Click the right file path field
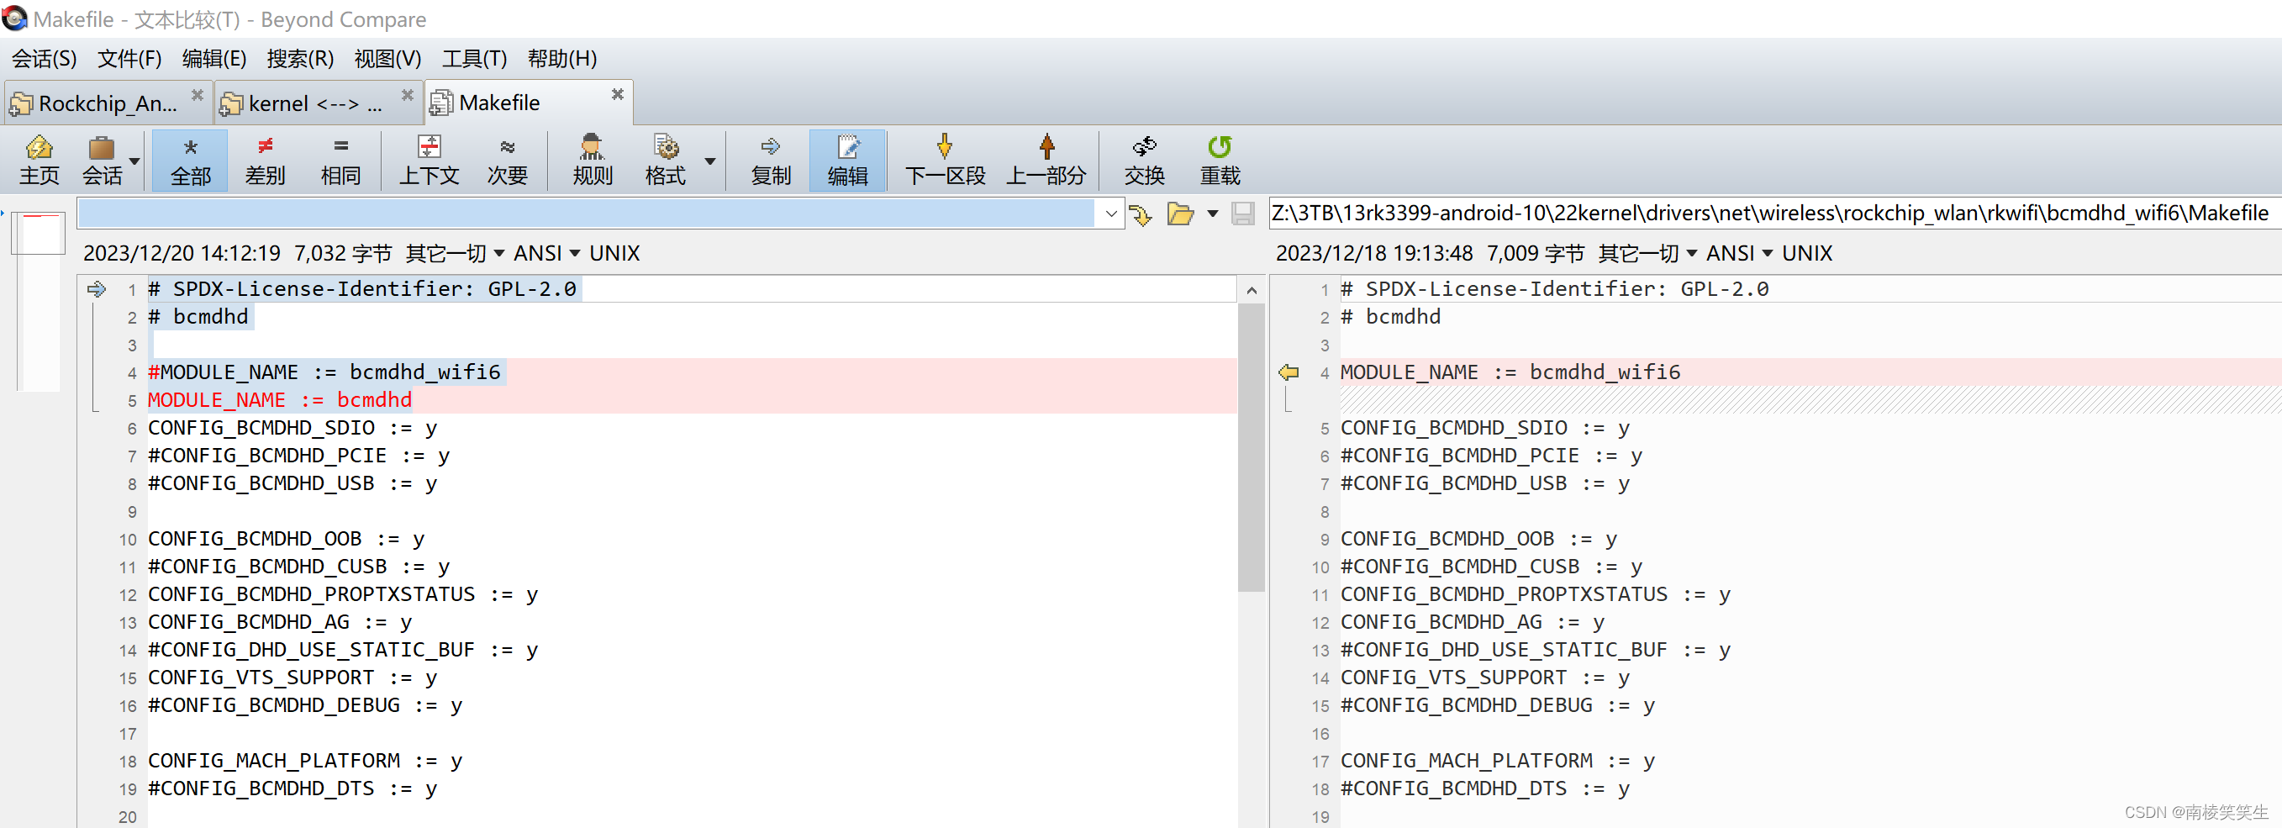Image resolution: width=2282 pixels, height=828 pixels. coord(1774,214)
